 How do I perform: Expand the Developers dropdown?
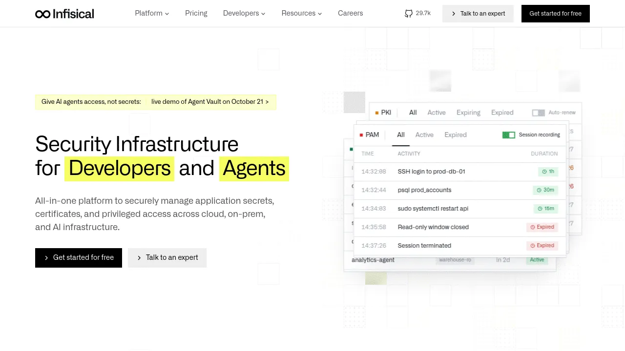point(244,13)
